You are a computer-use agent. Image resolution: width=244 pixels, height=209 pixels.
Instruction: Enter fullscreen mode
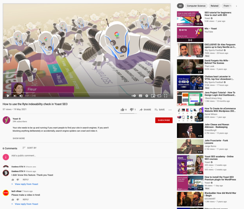(166, 96)
